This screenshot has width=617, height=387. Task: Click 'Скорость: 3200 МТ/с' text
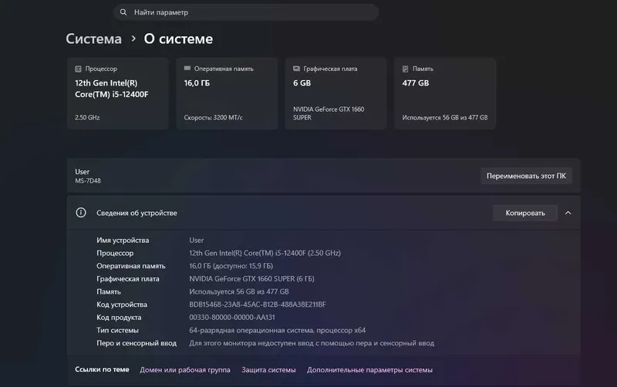coord(213,118)
